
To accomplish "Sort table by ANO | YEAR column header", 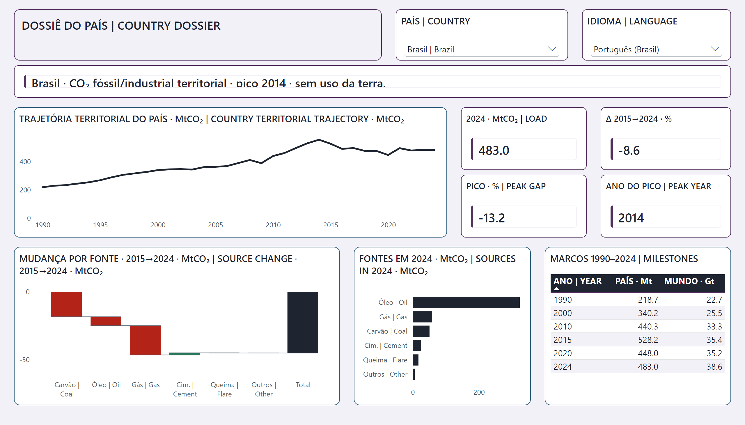I will (x=577, y=281).
